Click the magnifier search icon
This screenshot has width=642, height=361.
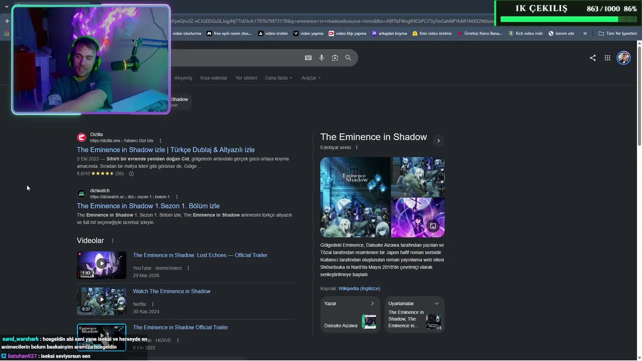point(348,58)
